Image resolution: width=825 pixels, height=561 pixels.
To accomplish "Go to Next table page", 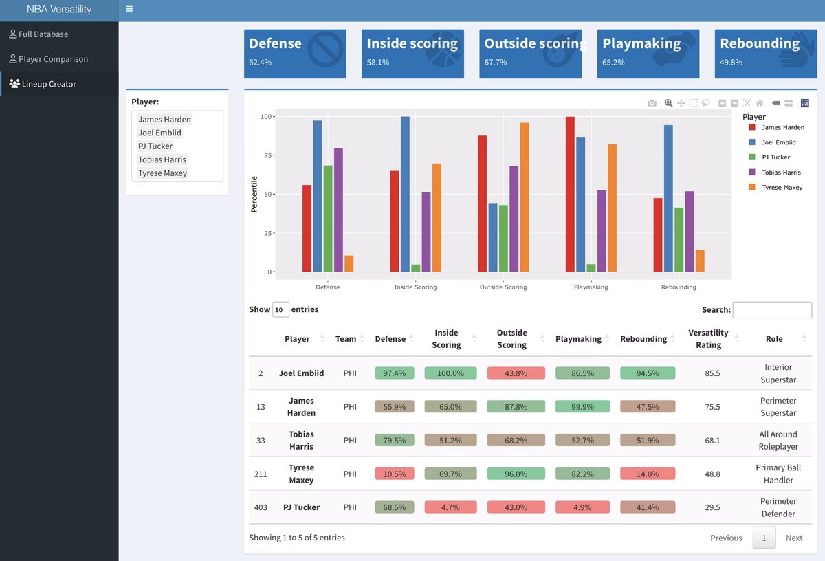I will click(x=794, y=538).
